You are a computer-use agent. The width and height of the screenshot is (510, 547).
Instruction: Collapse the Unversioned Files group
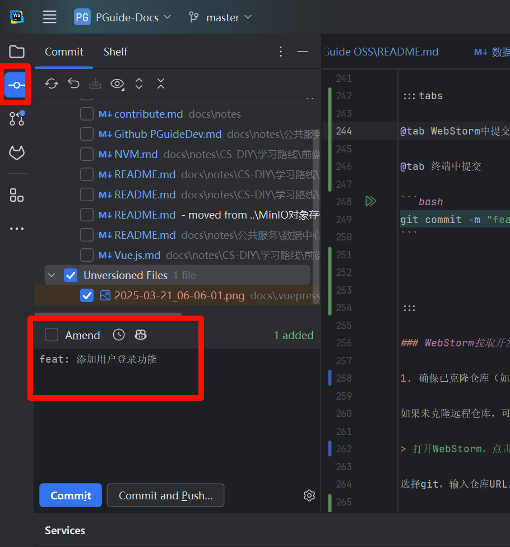[52, 275]
